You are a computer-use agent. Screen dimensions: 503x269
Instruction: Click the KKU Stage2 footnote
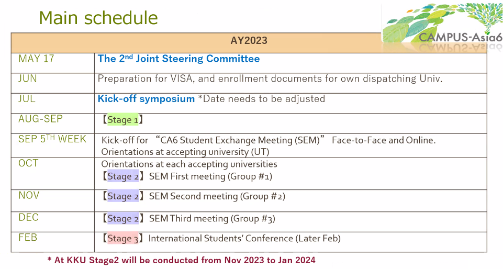(x=181, y=260)
